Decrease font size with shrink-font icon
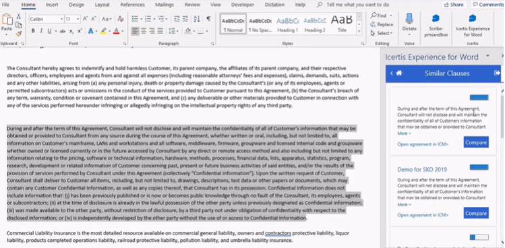The height and width of the screenshot is (248, 505). [94, 19]
